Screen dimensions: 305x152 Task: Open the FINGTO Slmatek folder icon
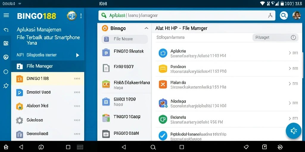(x=106, y=52)
